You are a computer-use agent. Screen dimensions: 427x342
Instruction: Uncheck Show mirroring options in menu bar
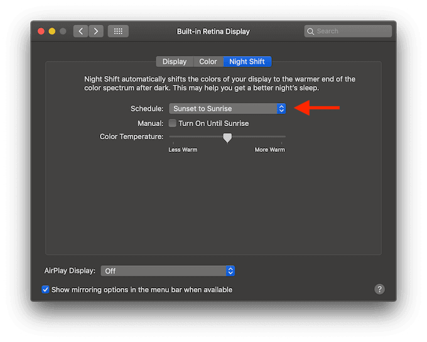(45, 289)
